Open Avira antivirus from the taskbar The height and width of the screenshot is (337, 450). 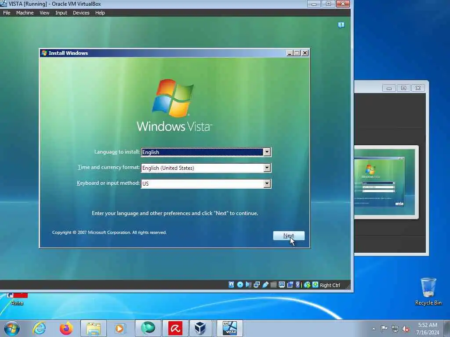point(175,328)
